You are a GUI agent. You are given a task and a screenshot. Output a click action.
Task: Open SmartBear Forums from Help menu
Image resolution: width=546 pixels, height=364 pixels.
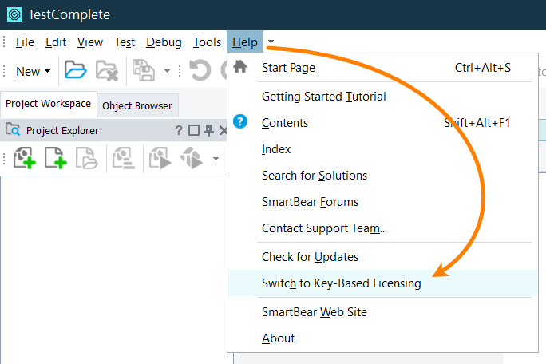(x=310, y=202)
